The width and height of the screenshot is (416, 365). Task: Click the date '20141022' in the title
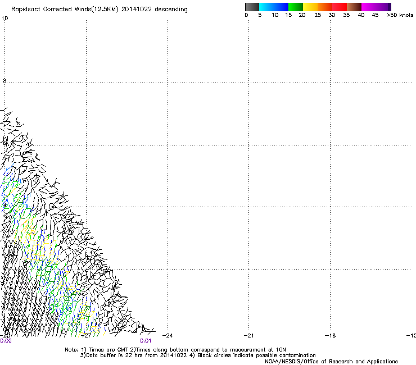tap(137, 9)
